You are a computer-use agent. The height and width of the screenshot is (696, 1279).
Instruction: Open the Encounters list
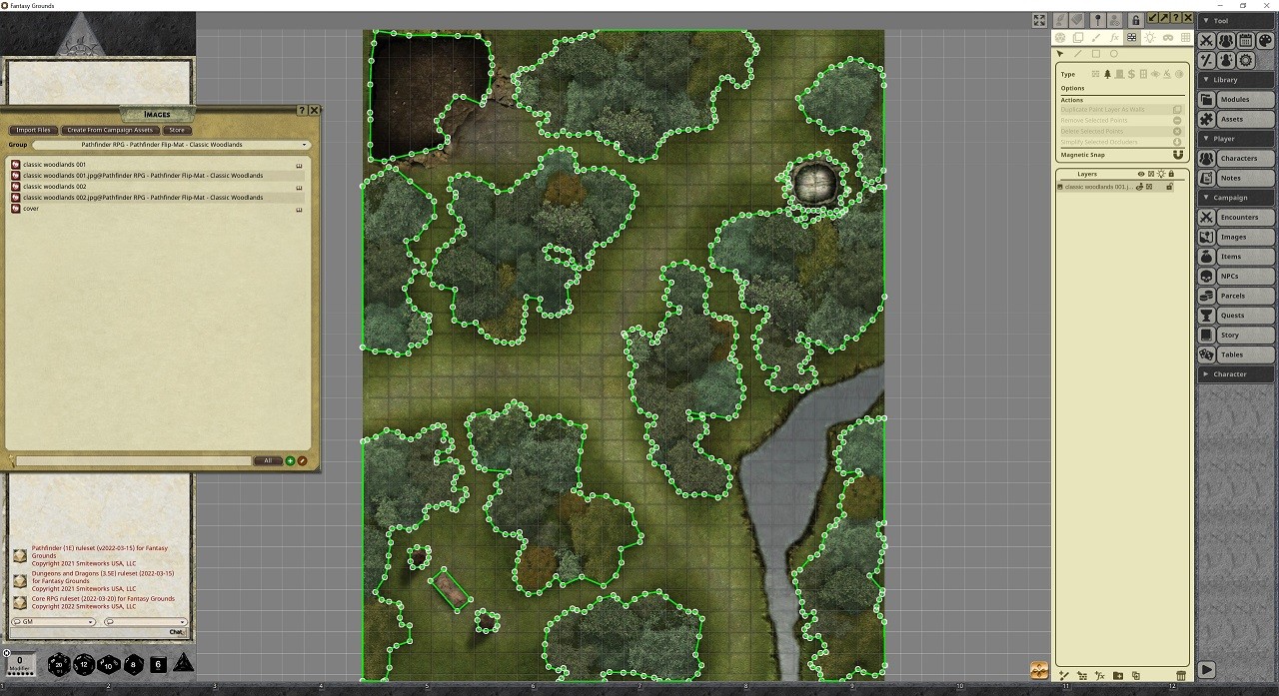(1236, 217)
